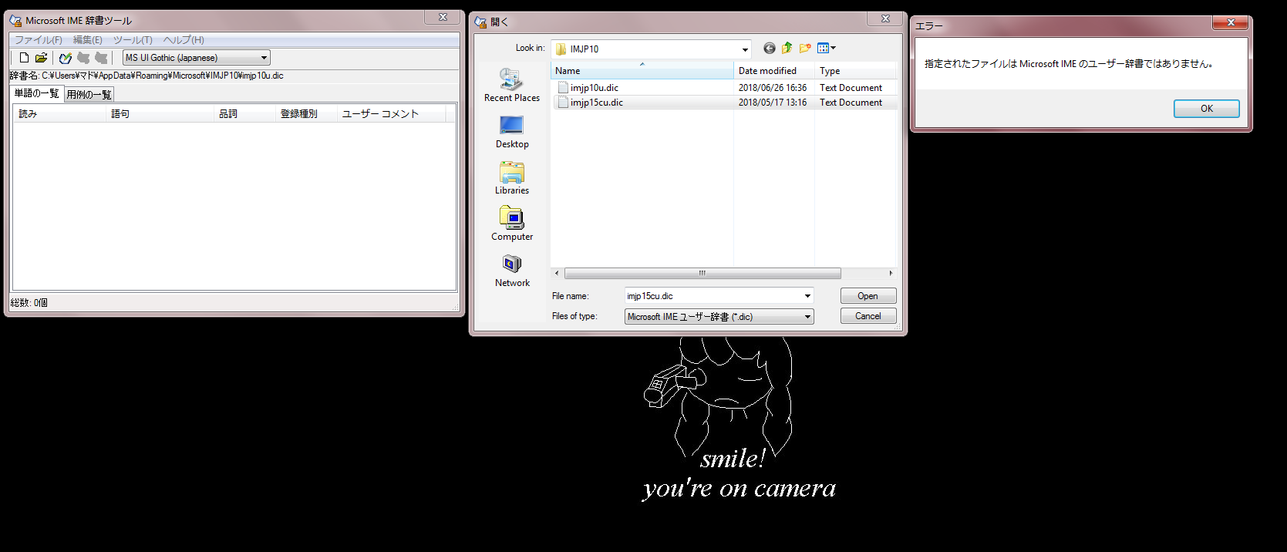Click the 総数: 0個 status text
Screen dimensions: 1287x552
pyautogui.click(x=29, y=303)
